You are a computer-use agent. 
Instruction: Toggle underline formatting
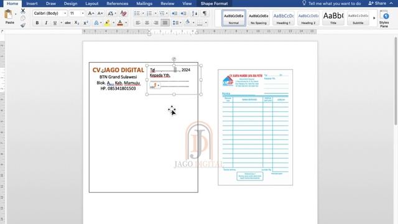pos(55,23)
